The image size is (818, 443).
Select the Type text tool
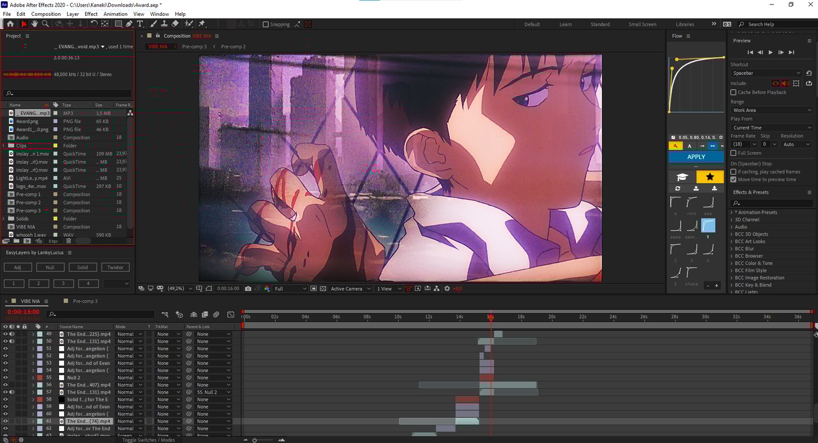[140, 24]
